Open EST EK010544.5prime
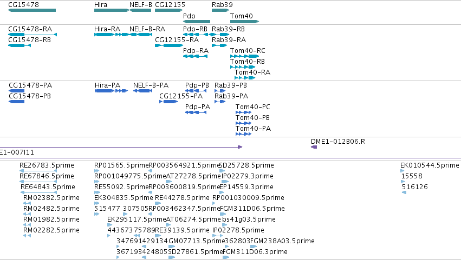Screen dimensions: 461x260 pos(430,165)
